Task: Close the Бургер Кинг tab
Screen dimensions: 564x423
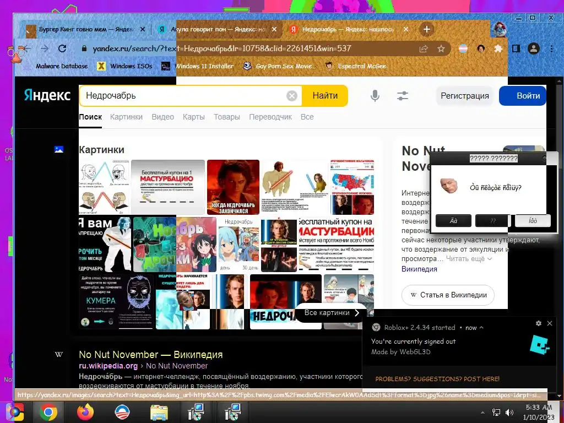Action: pyautogui.click(x=143, y=29)
